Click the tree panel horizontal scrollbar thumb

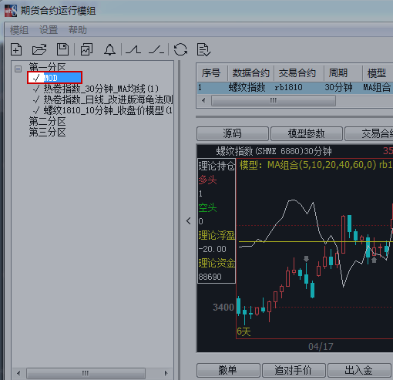point(86,373)
